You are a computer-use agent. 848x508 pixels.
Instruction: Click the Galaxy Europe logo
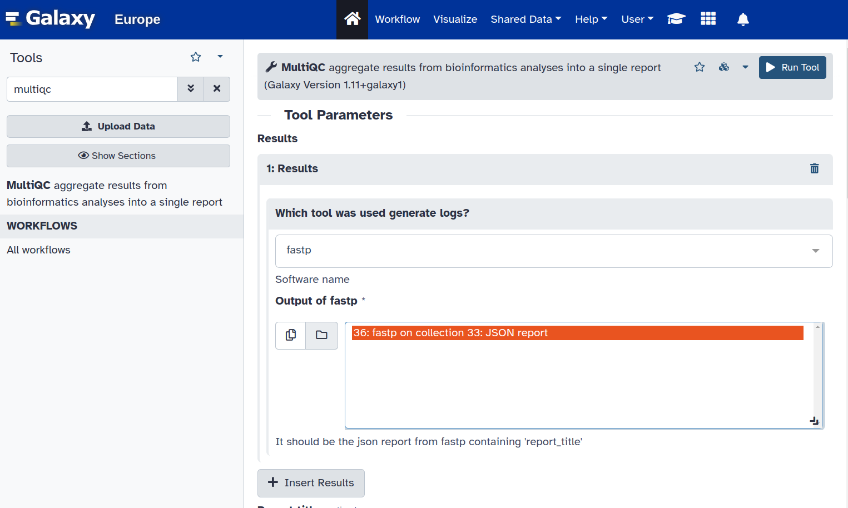[x=83, y=19]
